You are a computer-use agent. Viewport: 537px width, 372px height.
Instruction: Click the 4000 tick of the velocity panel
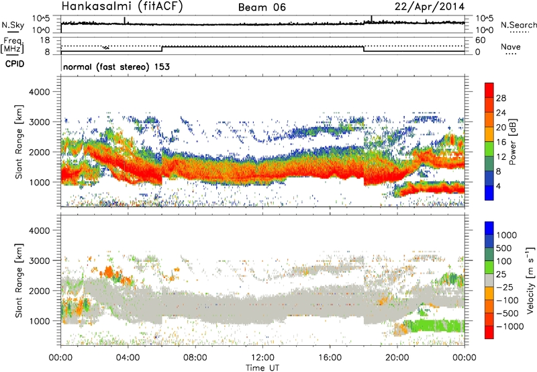40,230
